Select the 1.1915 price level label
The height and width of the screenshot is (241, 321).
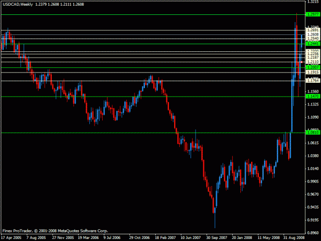(313, 72)
